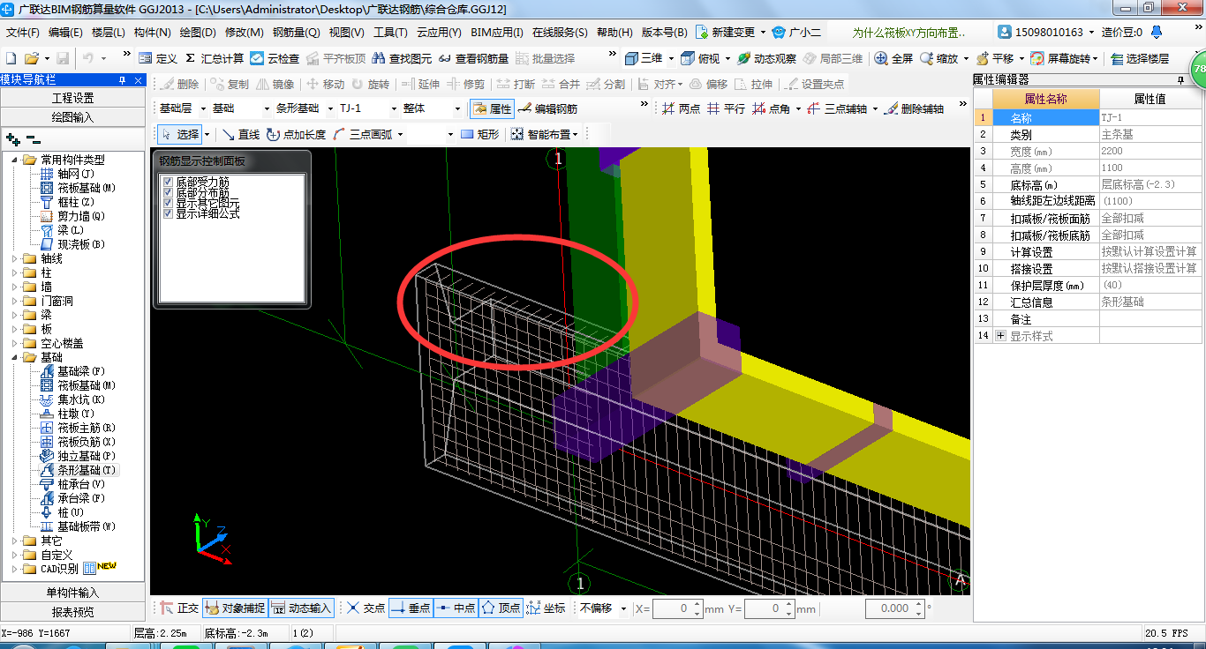The height and width of the screenshot is (649, 1206).
Task: Toggle 底部分布筋 checkbox
Action: pos(168,192)
